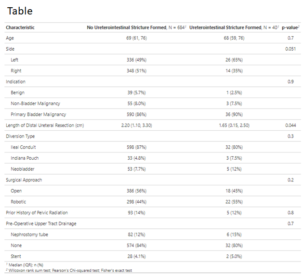Select "Pre-Operative Upper Tract Drainage" row label

click(x=41, y=223)
